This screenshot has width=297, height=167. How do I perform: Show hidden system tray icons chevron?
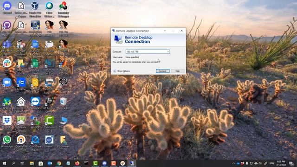(233, 163)
